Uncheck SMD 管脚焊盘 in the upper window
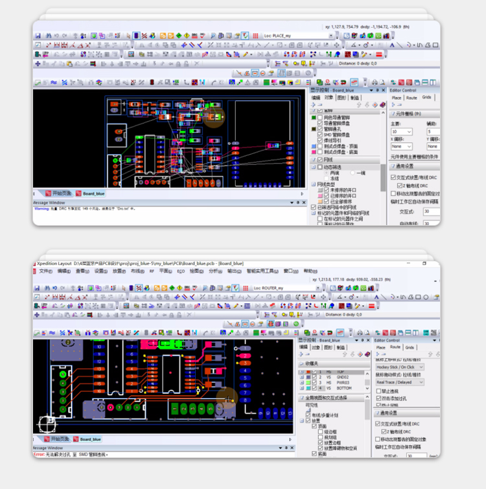 [320, 135]
